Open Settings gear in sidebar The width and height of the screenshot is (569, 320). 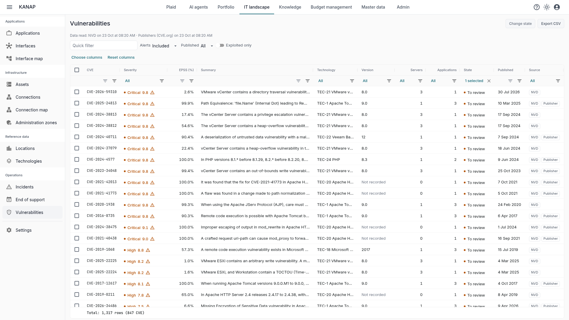point(32,230)
